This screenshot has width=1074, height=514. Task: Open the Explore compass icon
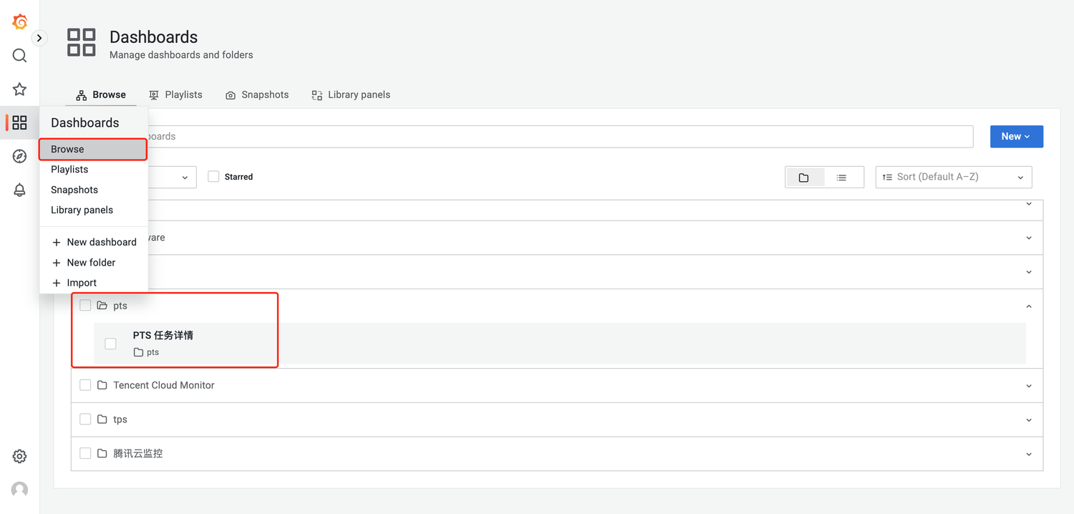click(20, 156)
